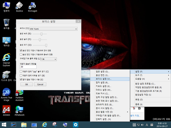Open the 보이스 (V) VW Yumi dropdown
Viewport: 171px width, 128px height.
[53, 29]
